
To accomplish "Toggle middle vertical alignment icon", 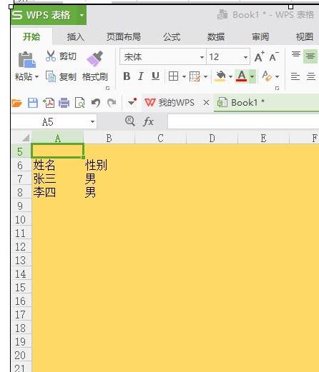I will (x=310, y=56).
